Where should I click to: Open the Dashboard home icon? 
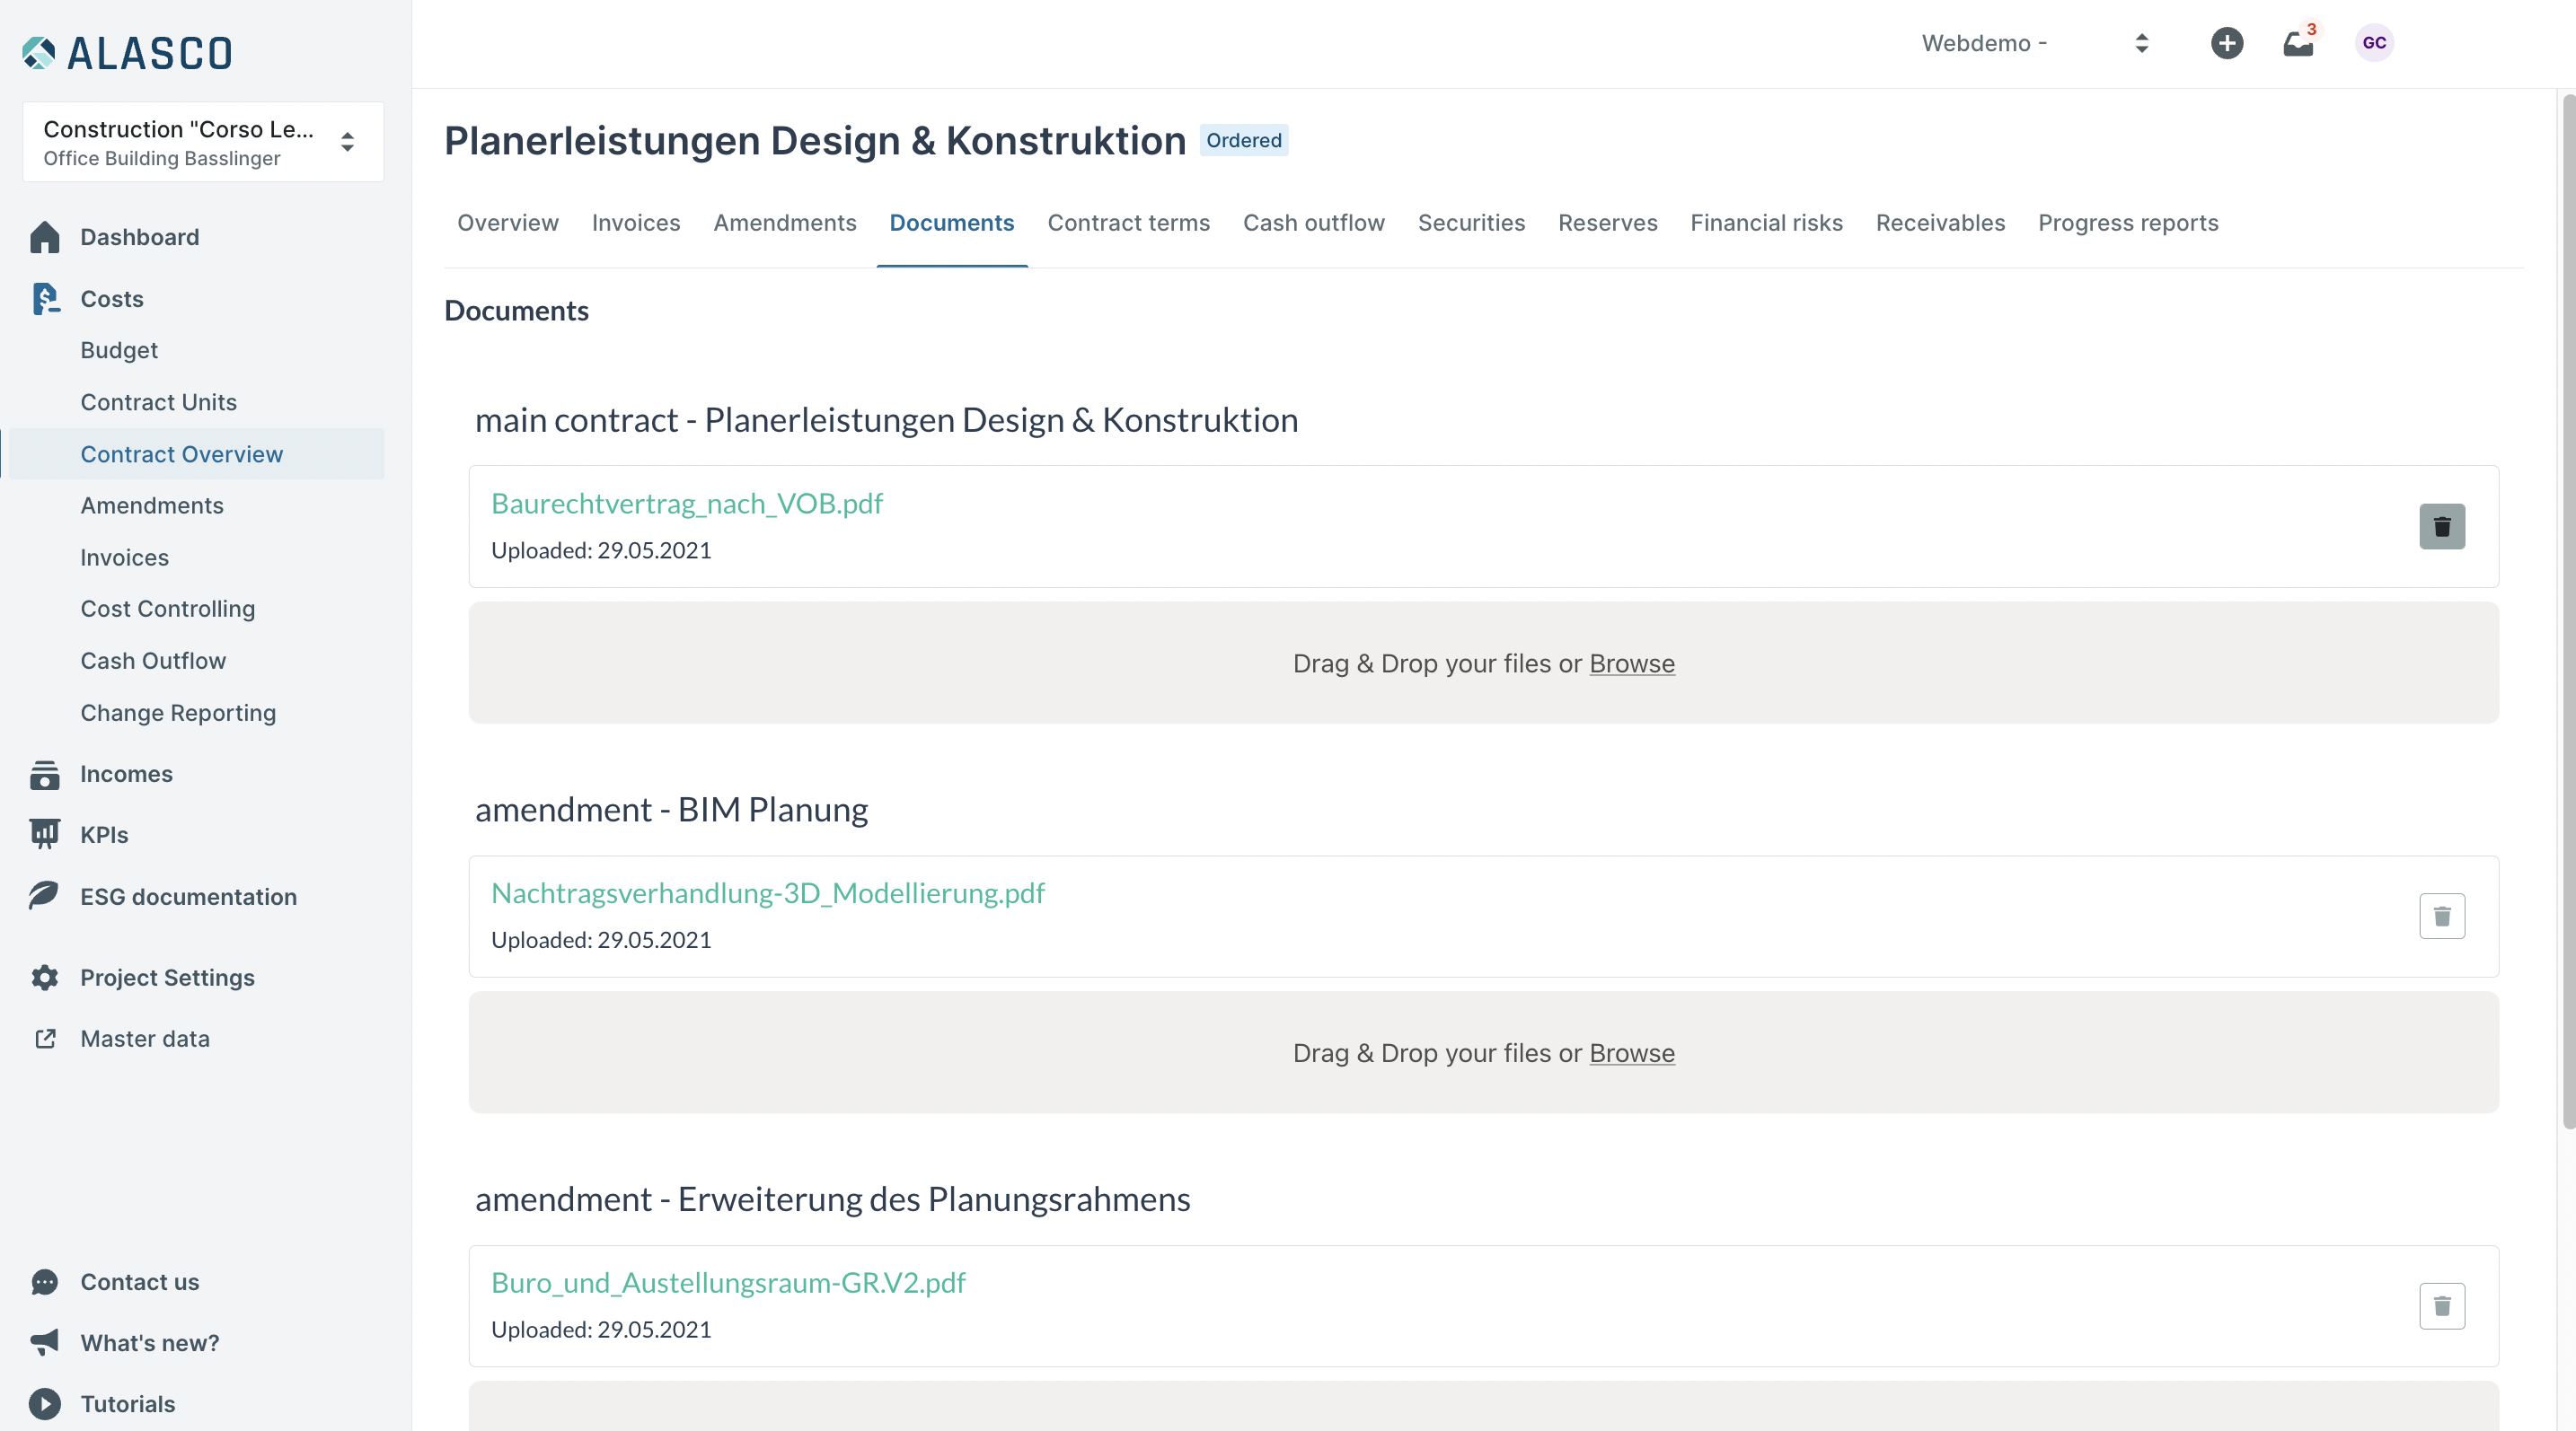[x=45, y=237]
